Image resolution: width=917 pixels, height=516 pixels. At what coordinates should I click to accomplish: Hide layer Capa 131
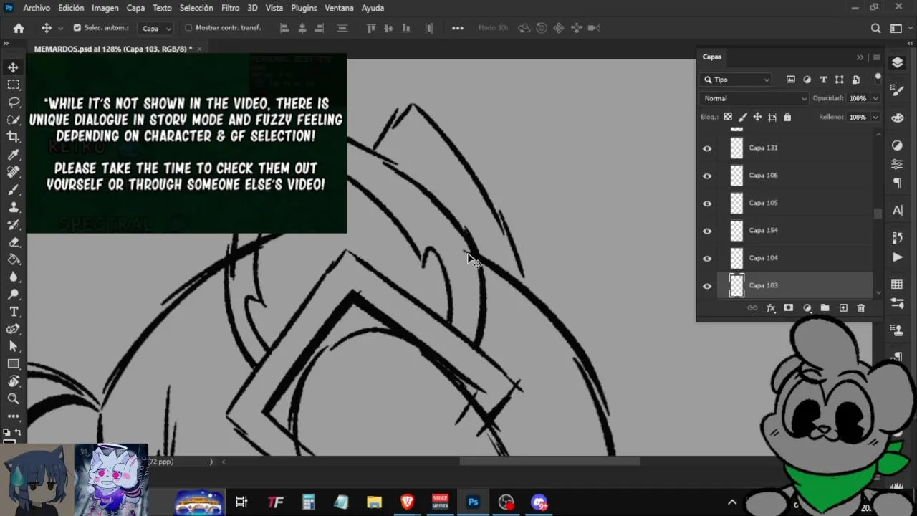[x=707, y=148]
